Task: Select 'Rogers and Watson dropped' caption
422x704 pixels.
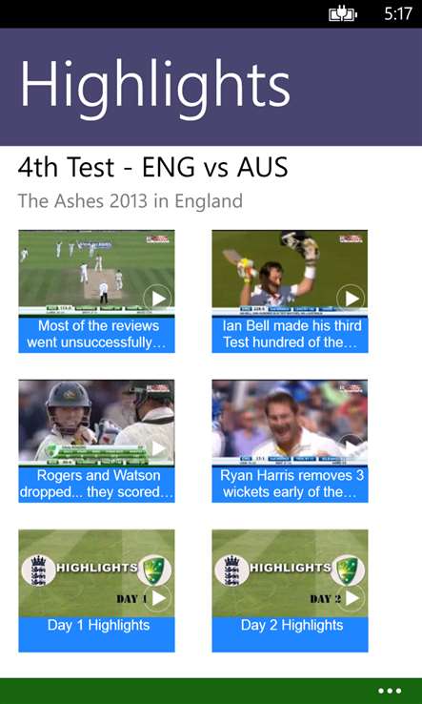Action: (x=96, y=484)
